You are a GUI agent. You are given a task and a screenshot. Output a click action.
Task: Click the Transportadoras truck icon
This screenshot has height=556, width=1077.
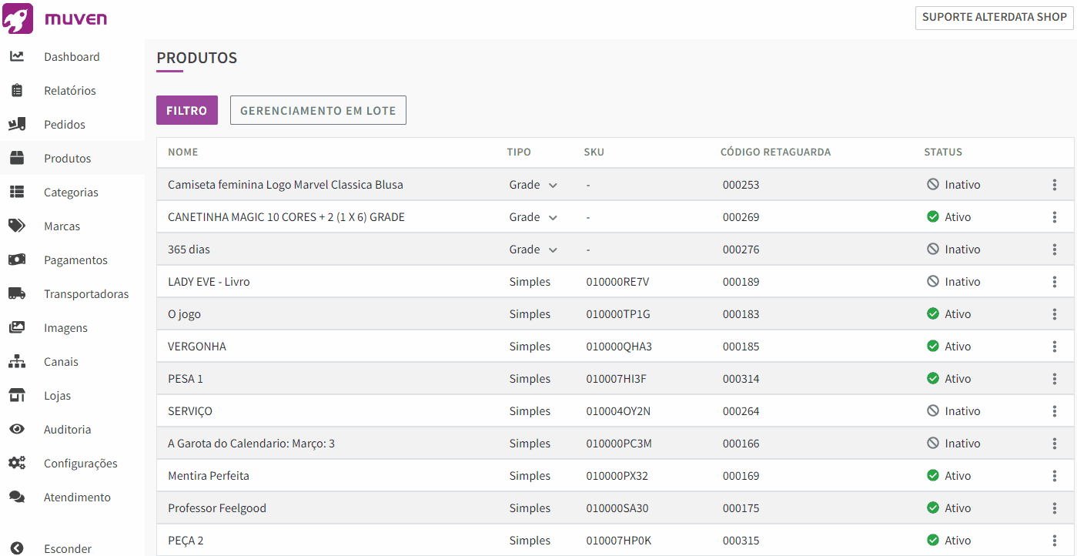[x=17, y=293]
